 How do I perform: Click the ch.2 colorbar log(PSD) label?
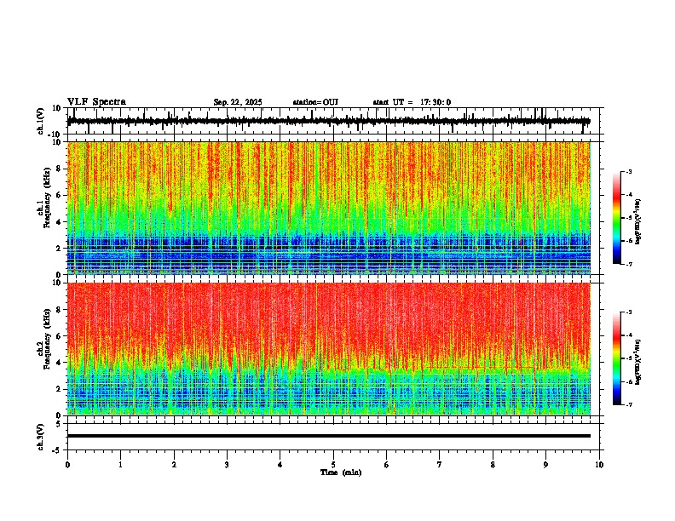click(638, 362)
